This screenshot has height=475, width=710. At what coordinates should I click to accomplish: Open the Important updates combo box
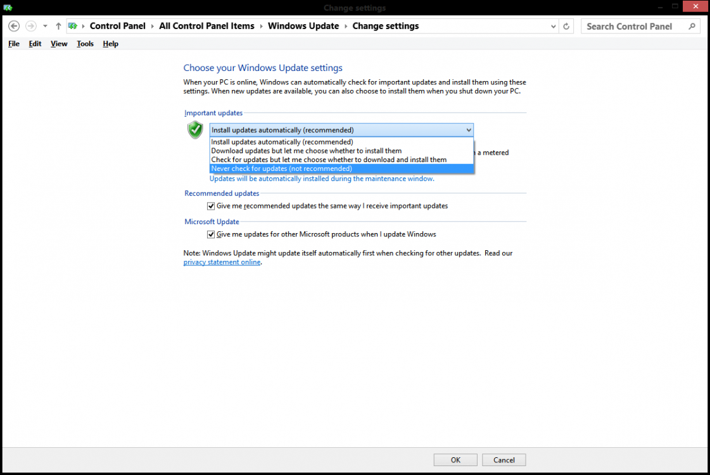[341, 130]
